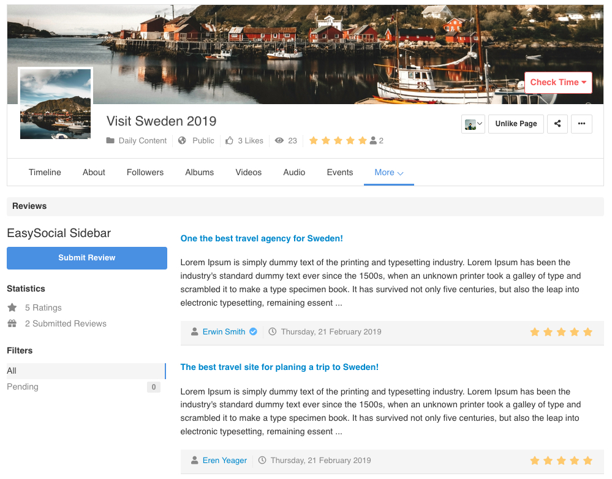Viewport: 612px width, 479px height.
Task: Open the Audio tab
Action: pos(294,173)
